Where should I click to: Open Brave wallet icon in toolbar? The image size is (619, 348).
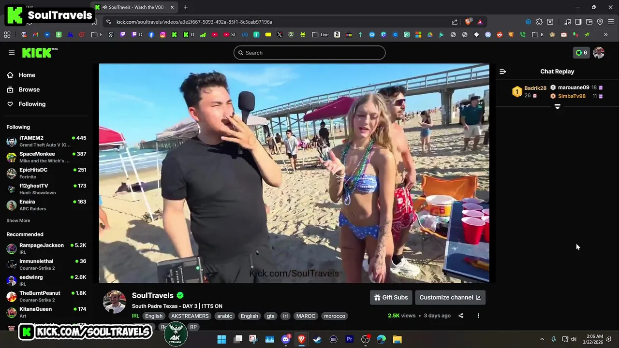tap(589, 22)
